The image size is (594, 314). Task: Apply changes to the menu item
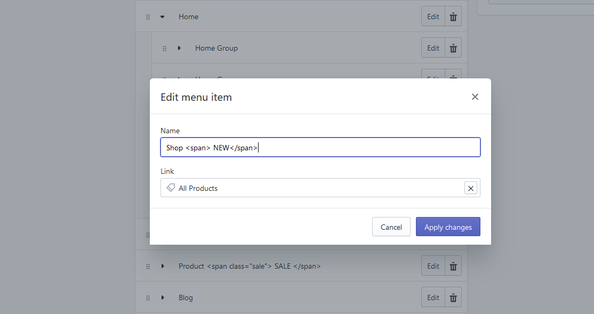click(x=448, y=227)
